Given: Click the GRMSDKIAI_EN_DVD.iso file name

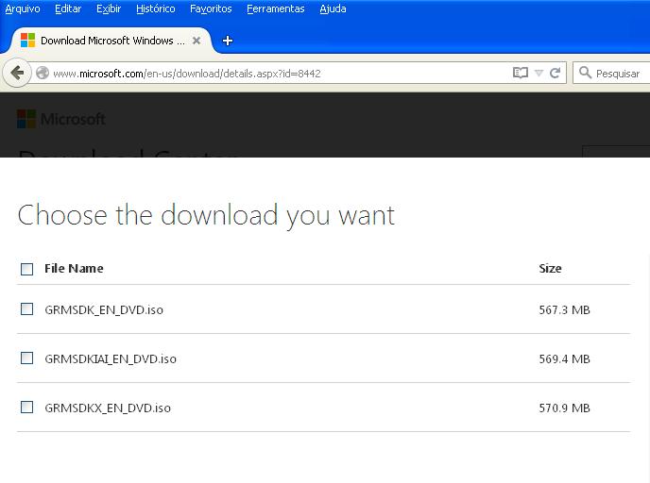Looking at the screenshot, I should pos(111,358).
